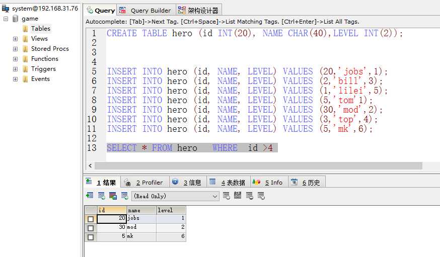Click the name cell 'mod'
This screenshot has height=257, width=440.
pos(141,227)
